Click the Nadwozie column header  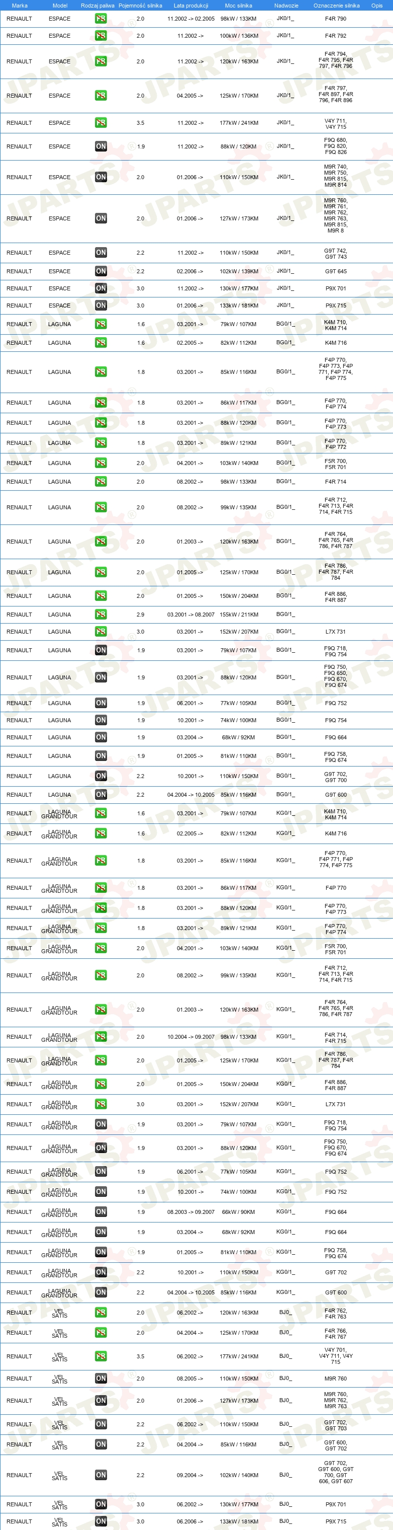(286, 6)
